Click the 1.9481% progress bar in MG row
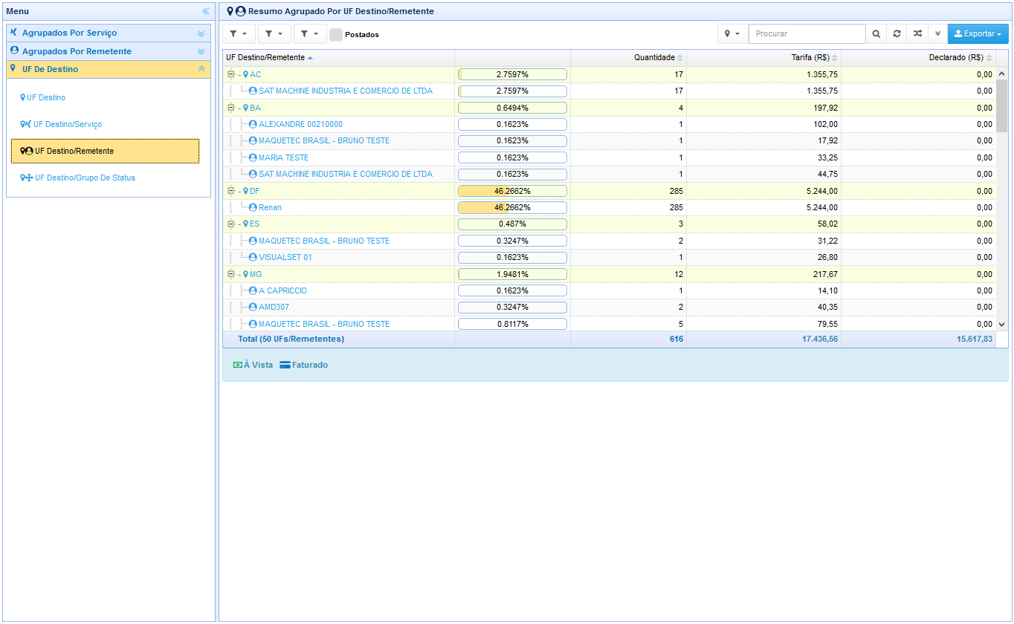Viewport: 1014px width, 624px height. 512,274
